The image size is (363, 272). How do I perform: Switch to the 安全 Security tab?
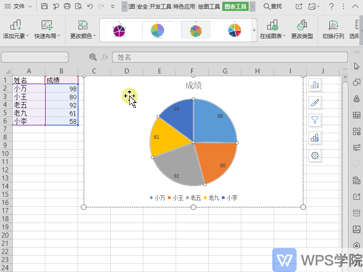pos(142,6)
